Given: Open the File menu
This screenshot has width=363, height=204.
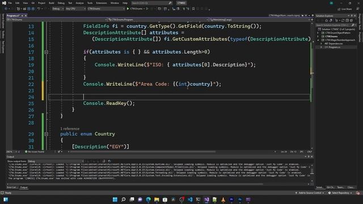Looking at the screenshot, I should click(10, 3).
